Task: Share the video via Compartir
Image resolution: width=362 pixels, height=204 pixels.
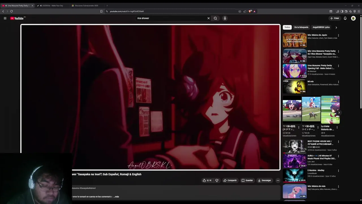Action: click(x=230, y=180)
